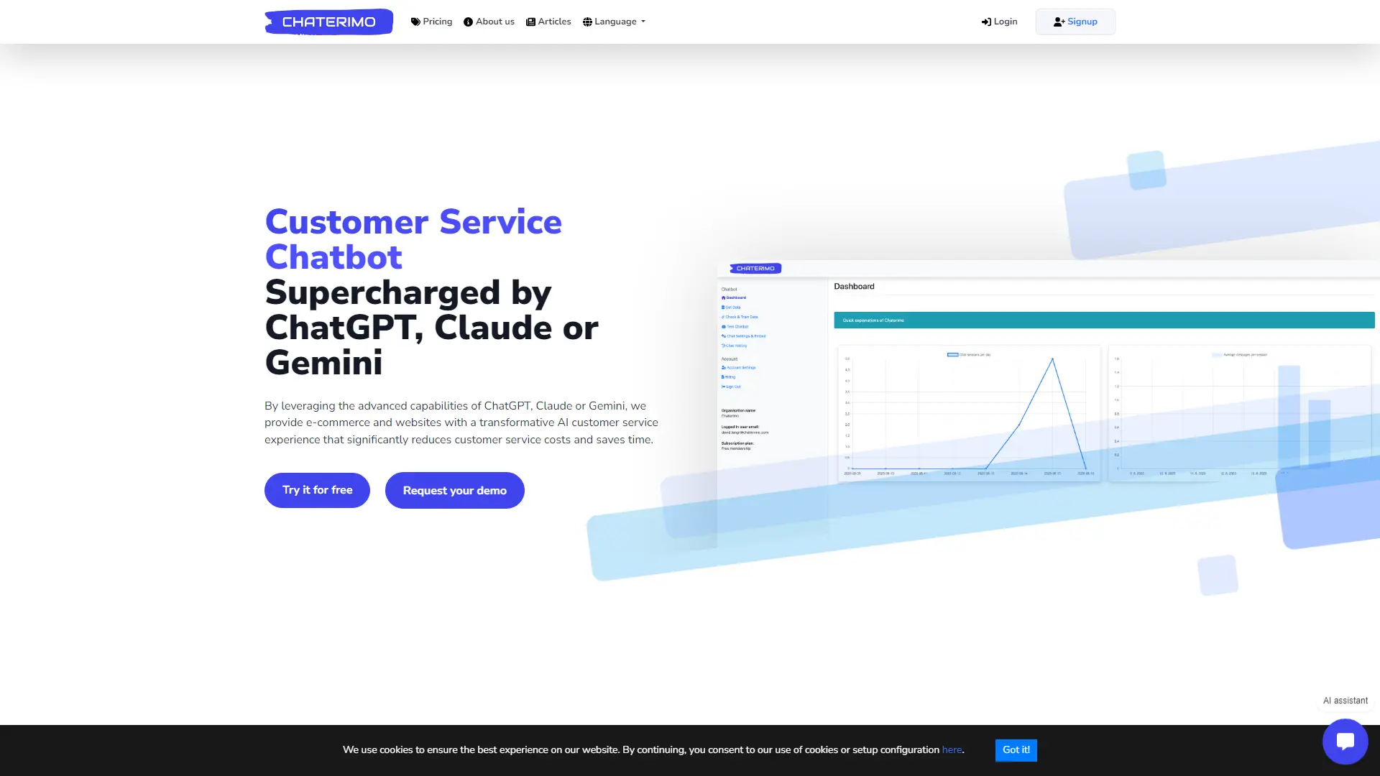
Task: Click the Account settings person icon
Action: point(723,367)
